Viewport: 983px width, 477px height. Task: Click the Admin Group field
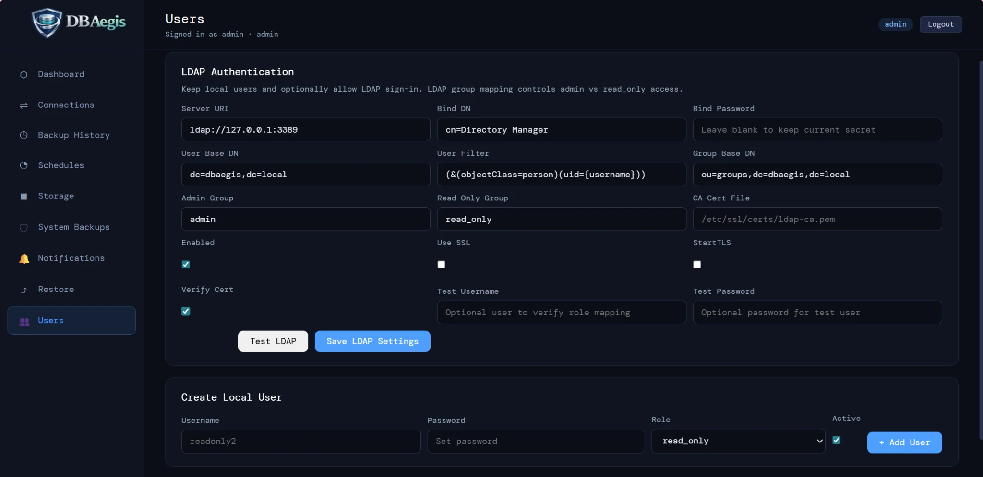coord(306,219)
